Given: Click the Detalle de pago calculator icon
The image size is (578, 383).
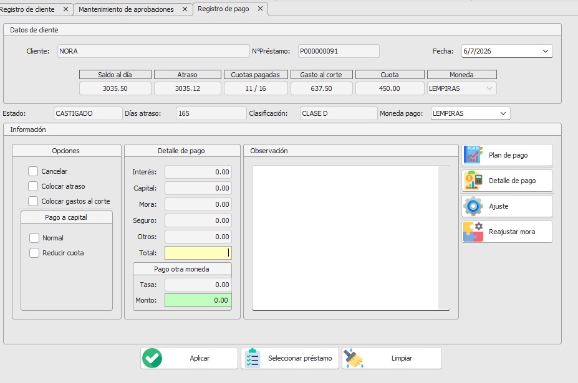Looking at the screenshot, I should pyautogui.click(x=473, y=181).
